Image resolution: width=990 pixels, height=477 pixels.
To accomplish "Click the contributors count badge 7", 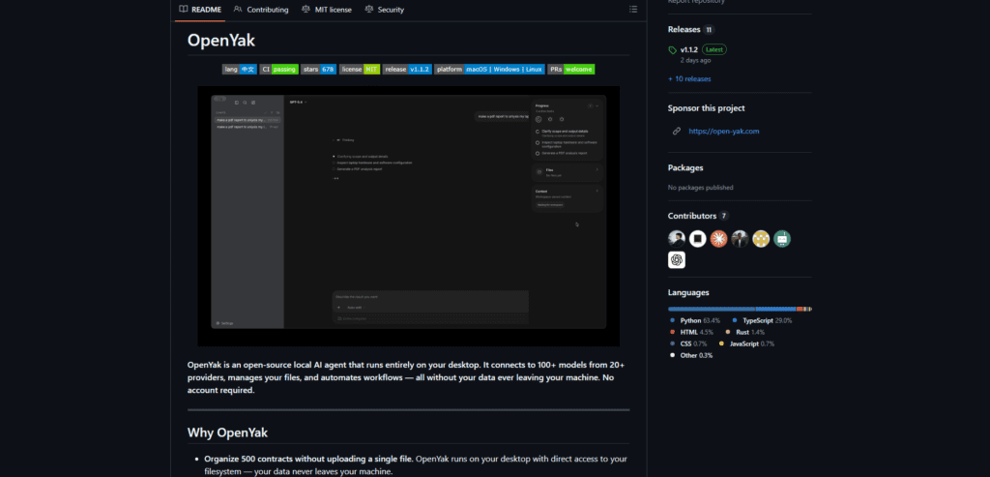I will coord(724,216).
